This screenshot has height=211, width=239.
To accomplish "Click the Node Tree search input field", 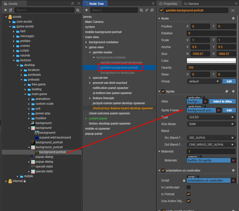I will (114, 10).
